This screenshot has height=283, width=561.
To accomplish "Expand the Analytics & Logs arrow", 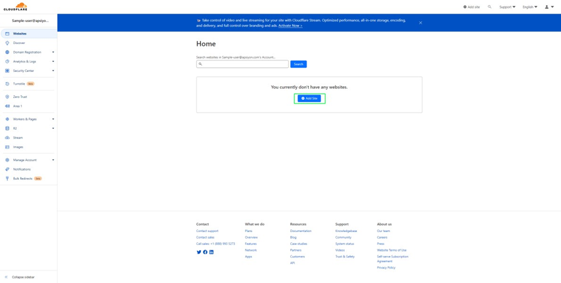I will pos(53,62).
